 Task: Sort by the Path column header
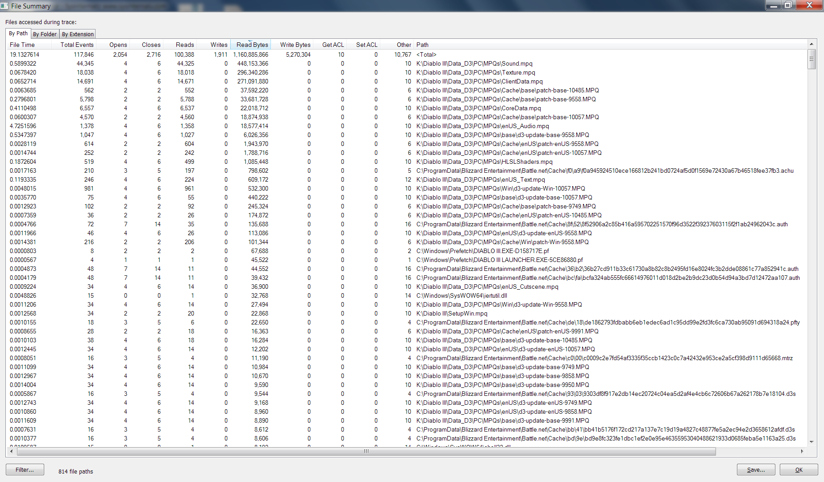pos(610,45)
